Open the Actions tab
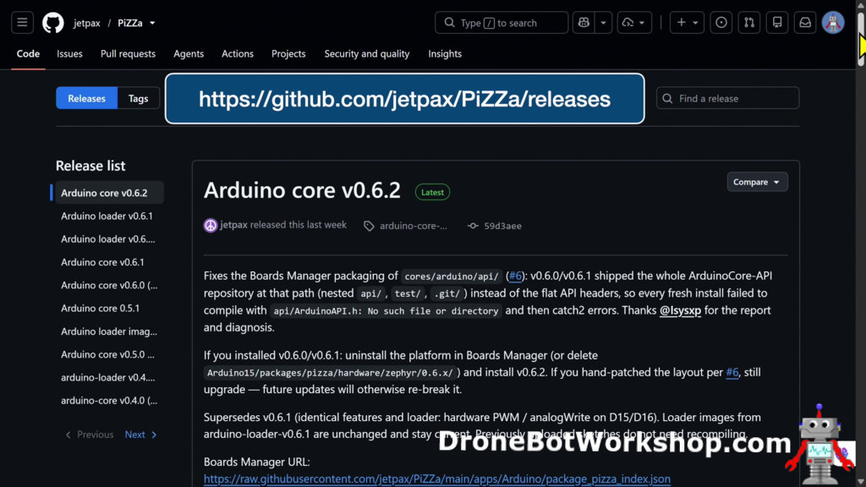 [x=238, y=53]
